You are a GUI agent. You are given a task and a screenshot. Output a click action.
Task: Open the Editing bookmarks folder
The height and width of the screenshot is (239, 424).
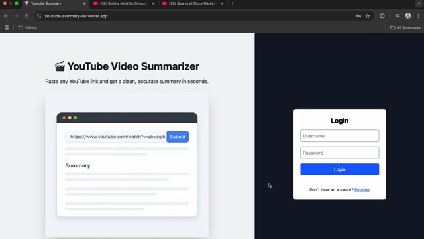[x=28, y=27]
